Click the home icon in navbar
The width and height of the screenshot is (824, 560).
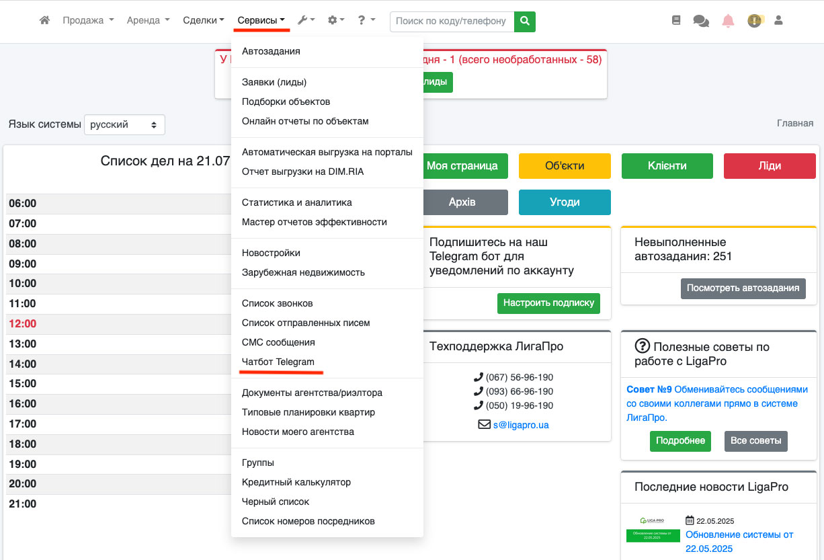44,21
